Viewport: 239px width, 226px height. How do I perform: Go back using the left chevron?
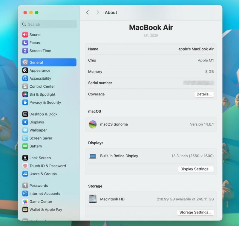tap(88, 13)
